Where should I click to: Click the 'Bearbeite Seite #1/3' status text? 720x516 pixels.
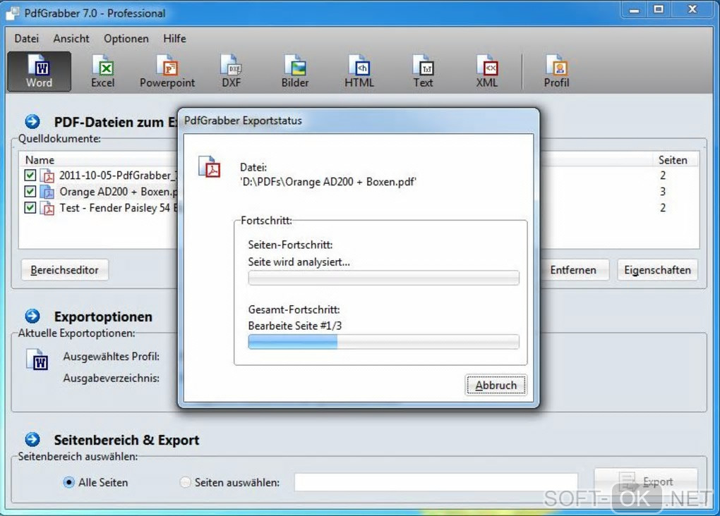[x=295, y=326]
